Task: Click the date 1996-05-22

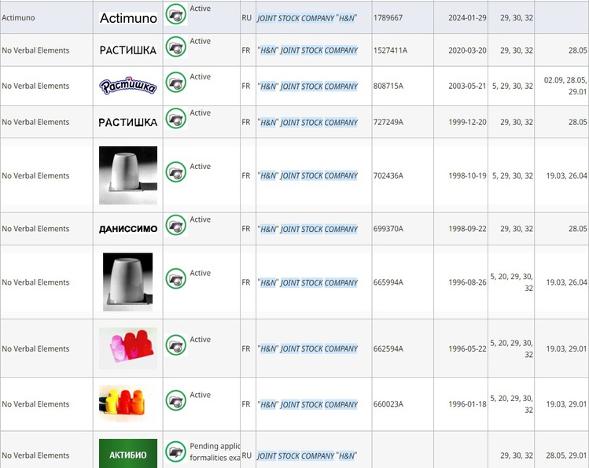Action: [x=467, y=348]
